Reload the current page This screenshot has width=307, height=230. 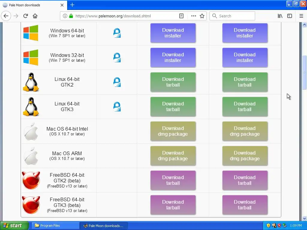pos(25,16)
